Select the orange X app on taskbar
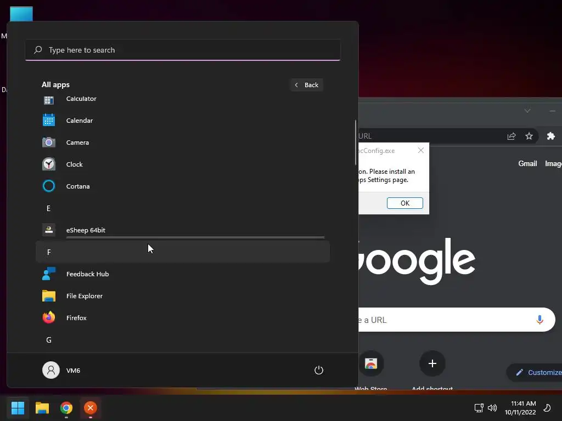562x421 pixels. [91, 408]
